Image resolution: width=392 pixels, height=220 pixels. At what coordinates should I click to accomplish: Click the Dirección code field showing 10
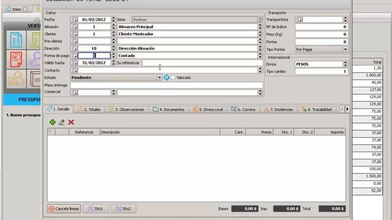pyautogui.click(x=94, y=48)
